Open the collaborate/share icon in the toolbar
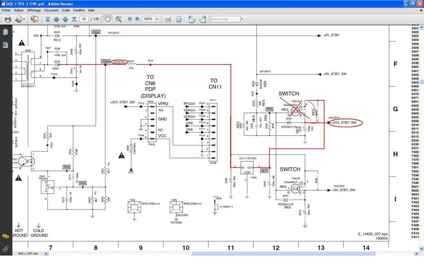 click(18, 19)
